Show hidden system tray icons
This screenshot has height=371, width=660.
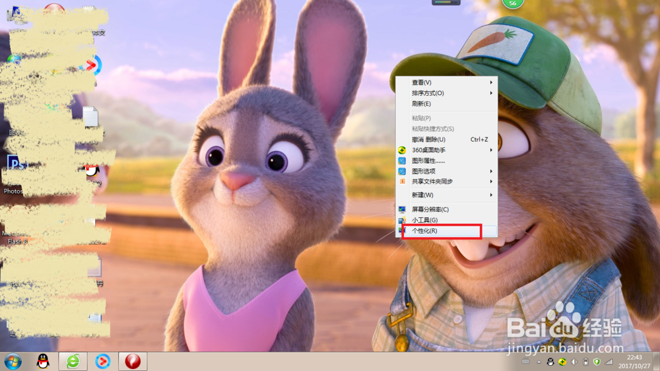tap(539, 362)
